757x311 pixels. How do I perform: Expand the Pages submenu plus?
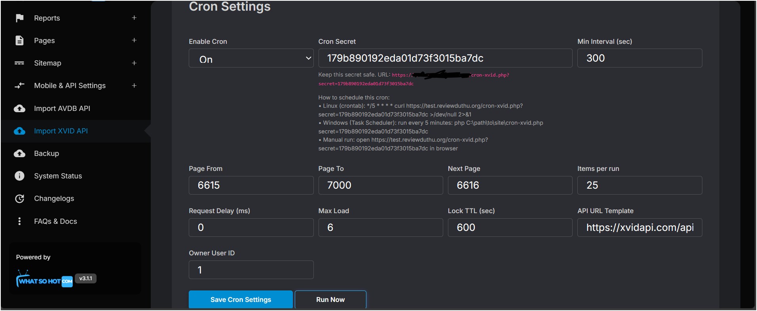(x=134, y=40)
